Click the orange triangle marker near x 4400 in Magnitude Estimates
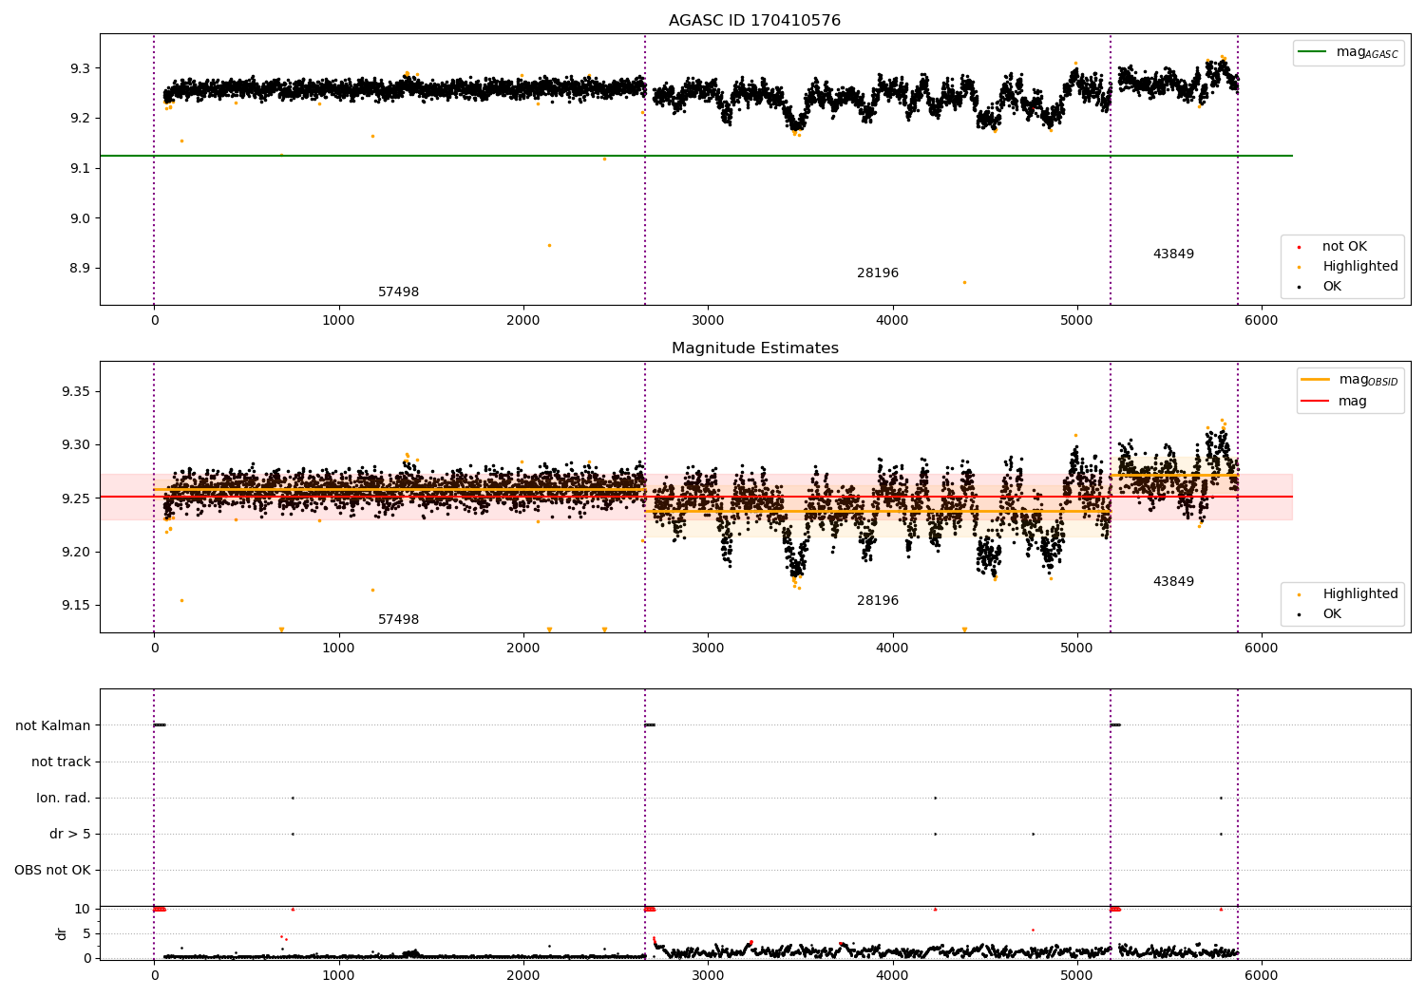The height and width of the screenshot is (997, 1425). pos(964,630)
